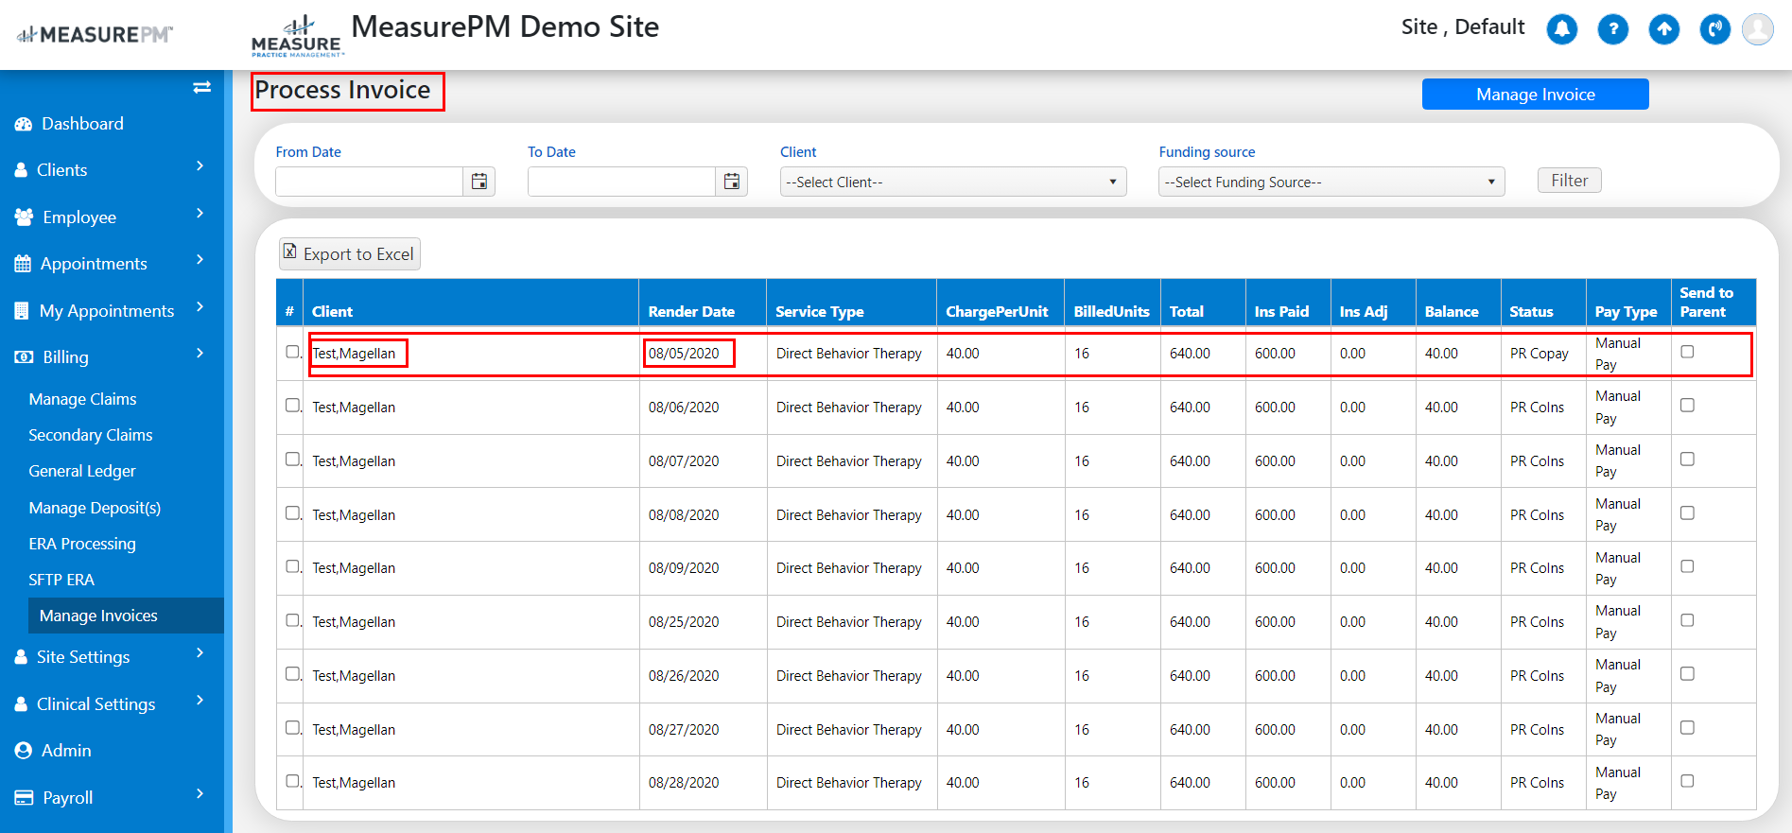Check Send to Parent for 08/08/2020 row
The height and width of the screenshot is (833, 1792).
pyautogui.click(x=1687, y=512)
